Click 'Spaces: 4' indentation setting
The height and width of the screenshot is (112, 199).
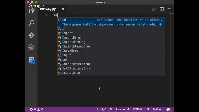click(x=122, y=109)
